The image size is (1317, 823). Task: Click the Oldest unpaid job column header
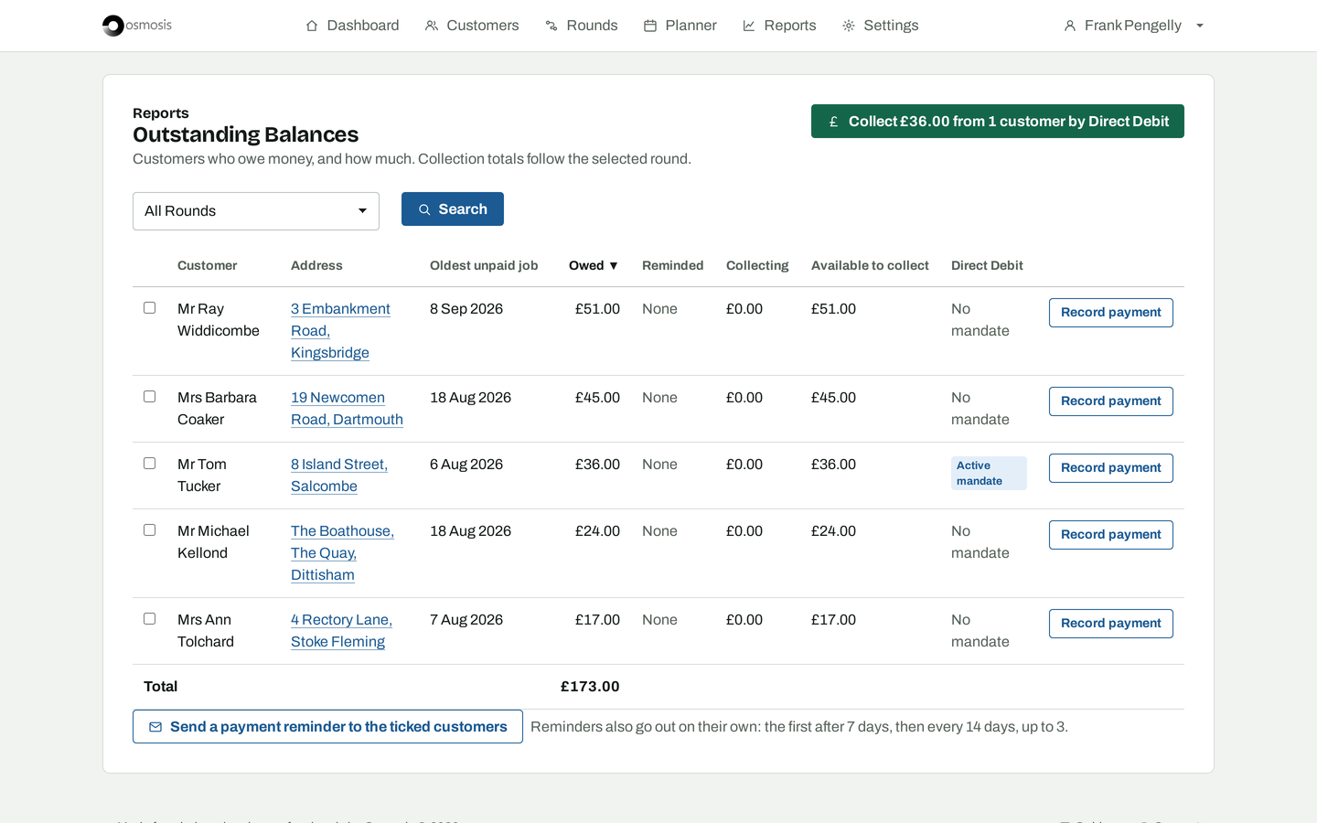484,265
